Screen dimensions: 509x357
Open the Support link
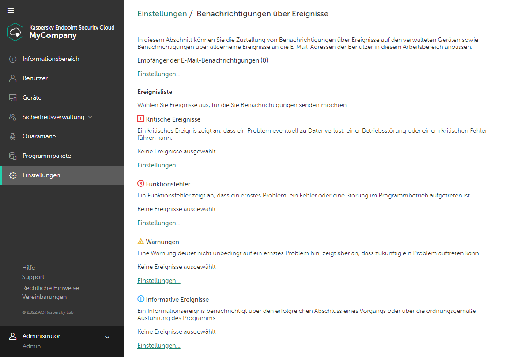(x=33, y=277)
